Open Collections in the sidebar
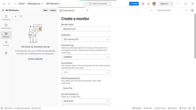The width and height of the screenshot is (196, 110). click(x=6, y=18)
